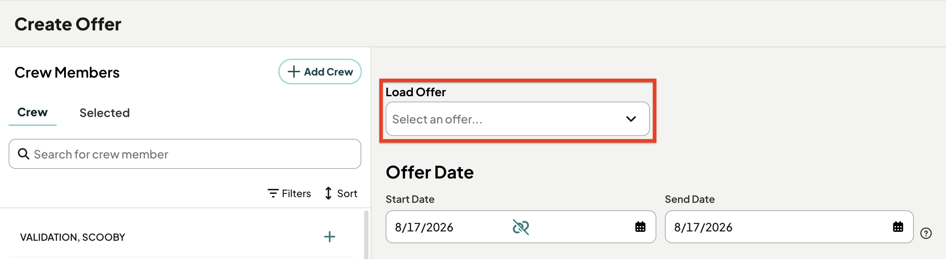Image resolution: width=946 pixels, height=259 pixels.
Task: Add VALIDATION, SCOOBY with plus icon
Action: tap(329, 236)
